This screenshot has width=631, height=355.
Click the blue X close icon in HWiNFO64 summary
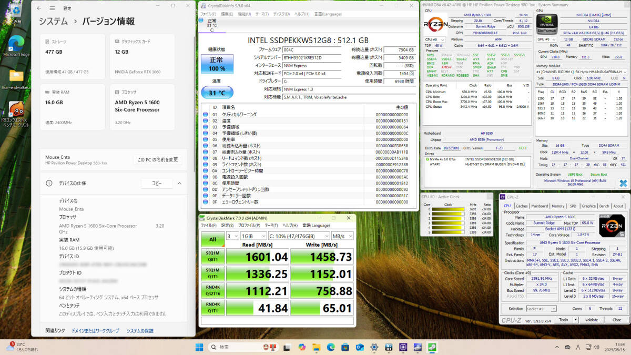(x=623, y=184)
